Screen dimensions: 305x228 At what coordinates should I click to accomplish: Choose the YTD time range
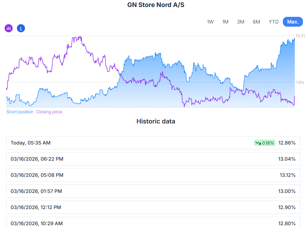point(273,22)
